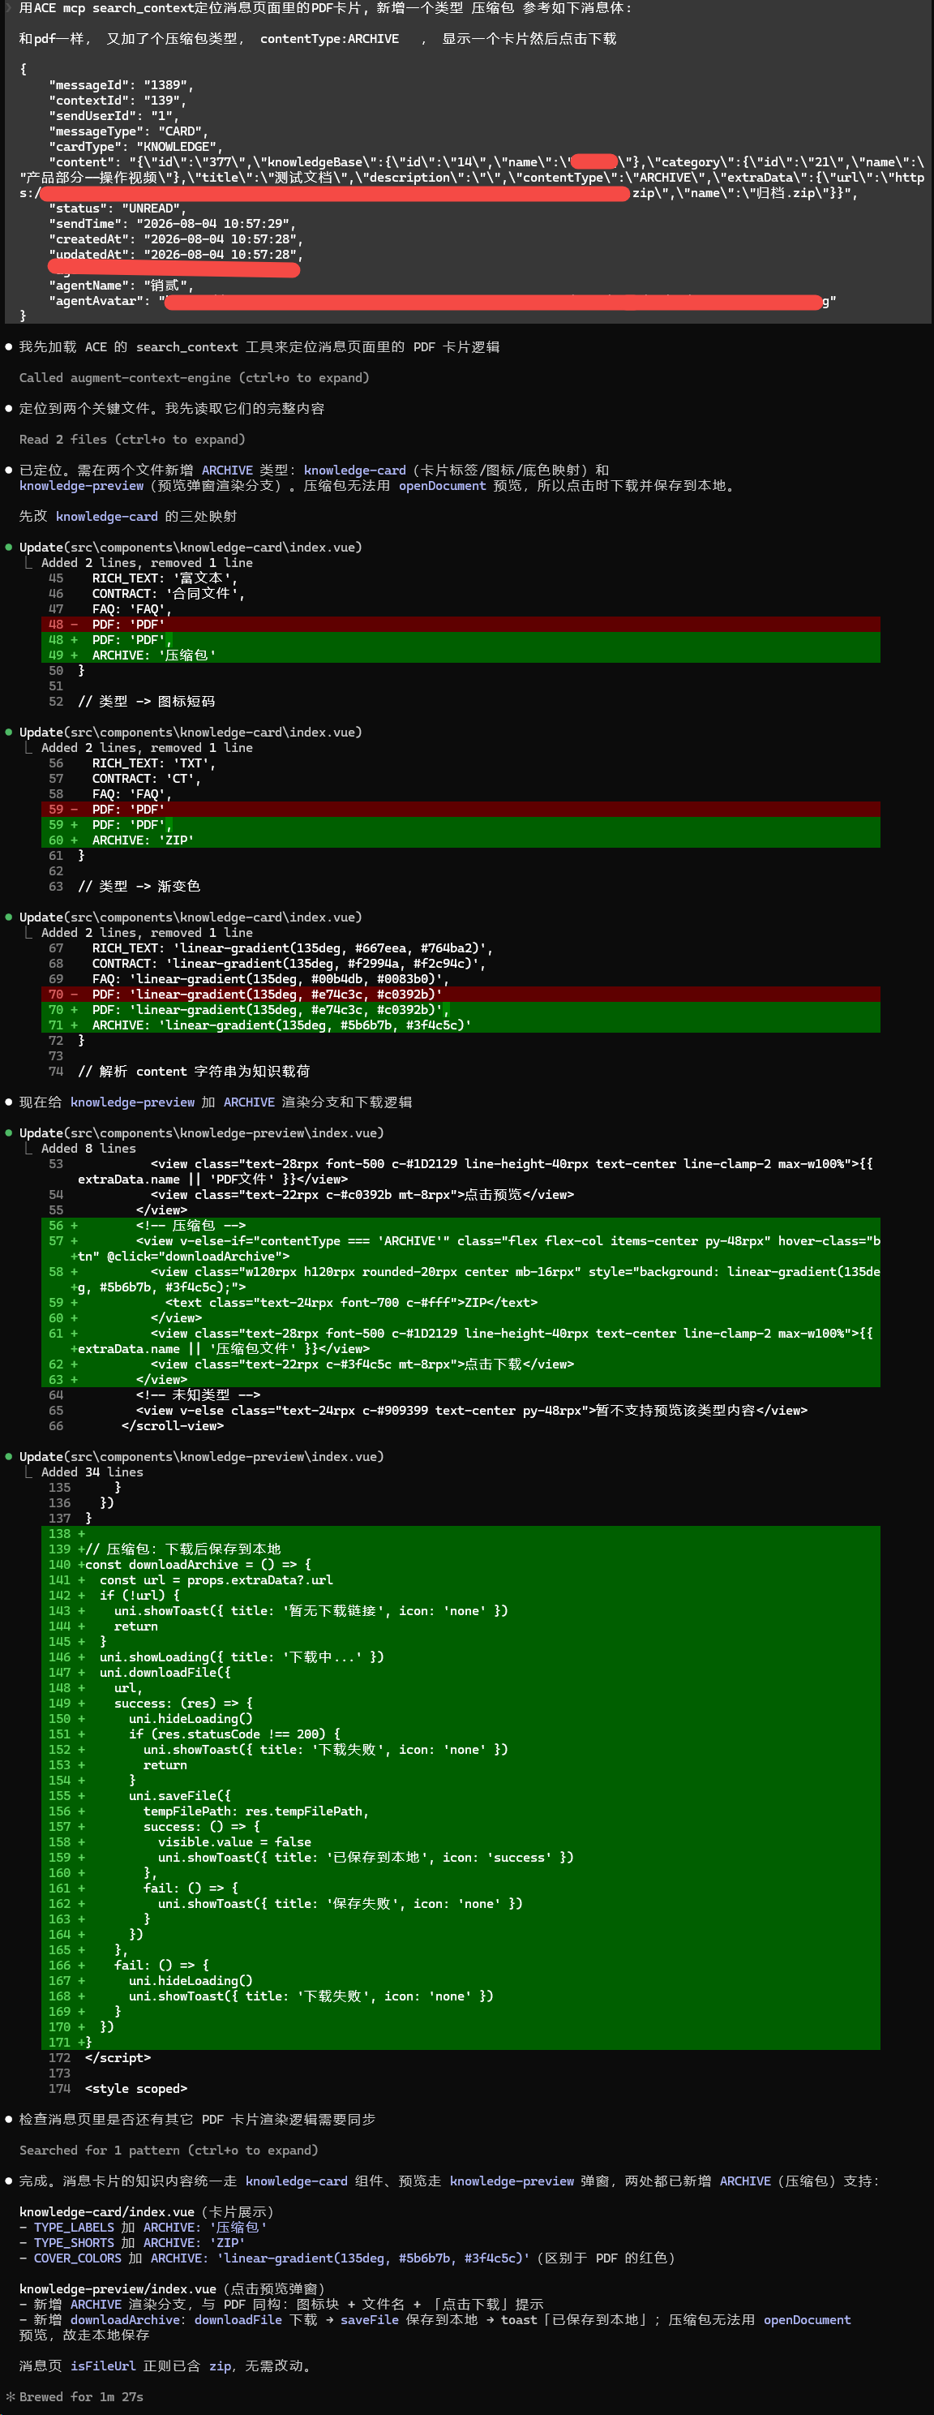The height and width of the screenshot is (2415, 934).
Task: Click line 141 'const url = props.extraData?.url'
Action: [x=460, y=1579]
